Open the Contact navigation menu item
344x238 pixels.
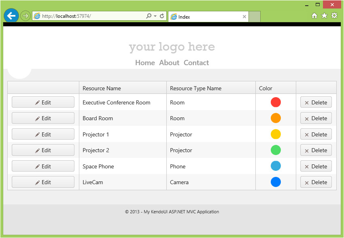click(x=196, y=63)
